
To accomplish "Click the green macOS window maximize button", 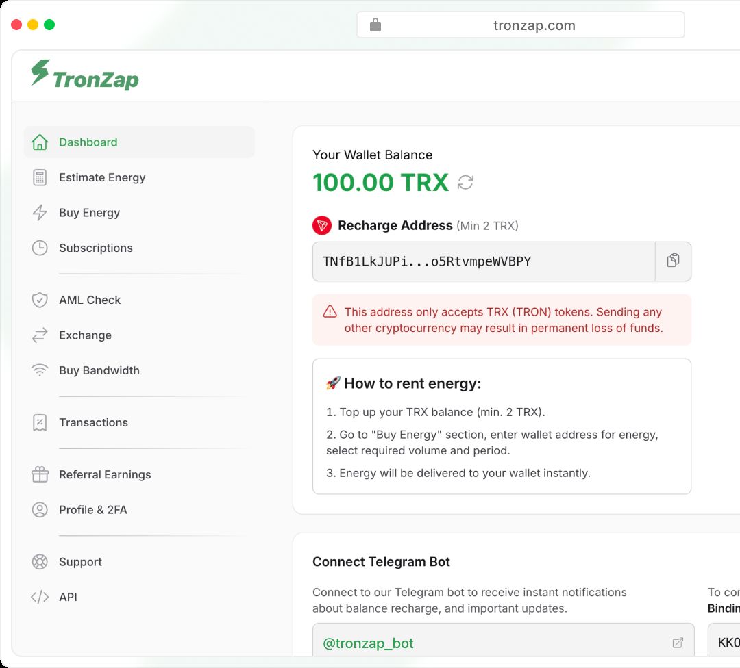I will [x=49, y=25].
